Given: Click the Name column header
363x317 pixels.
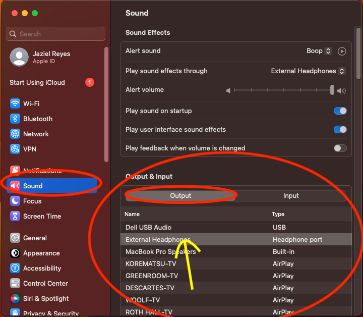Looking at the screenshot, I should point(132,214).
